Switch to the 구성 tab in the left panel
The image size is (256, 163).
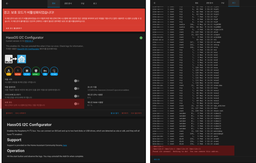point(82,4)
